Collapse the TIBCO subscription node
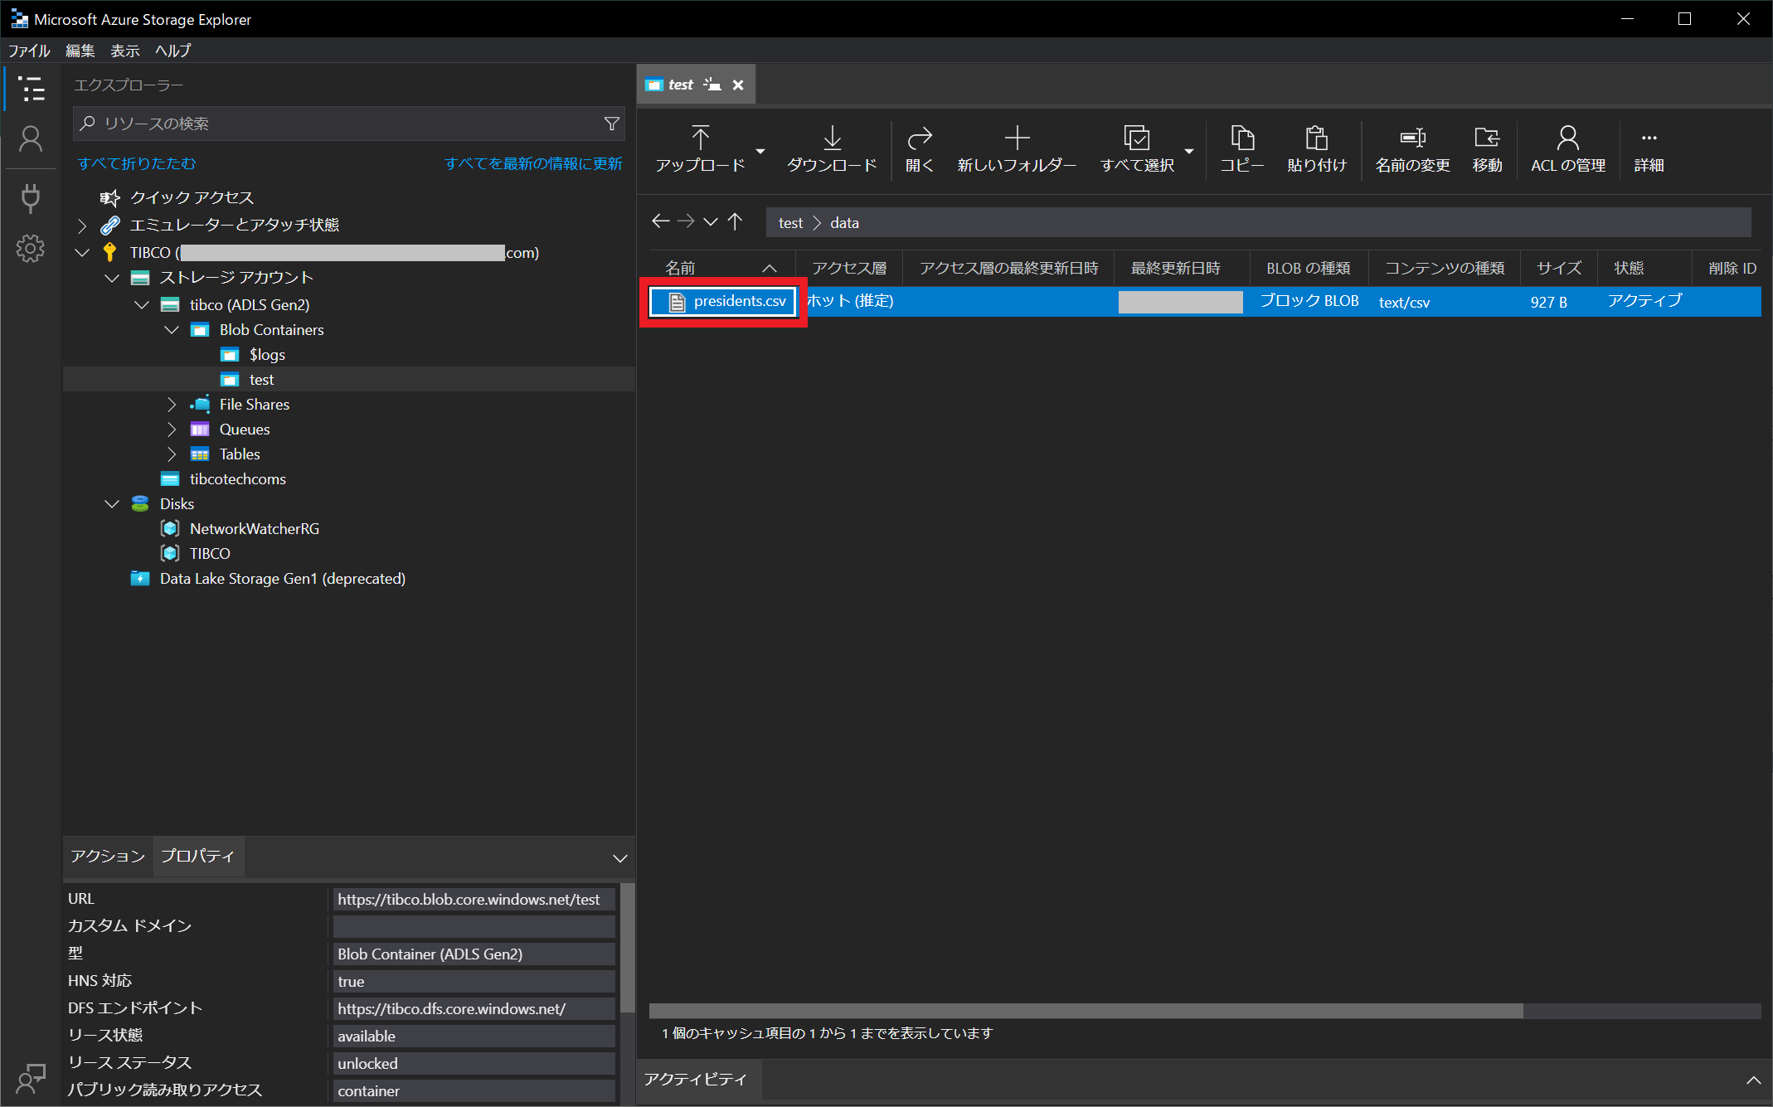 82,252
